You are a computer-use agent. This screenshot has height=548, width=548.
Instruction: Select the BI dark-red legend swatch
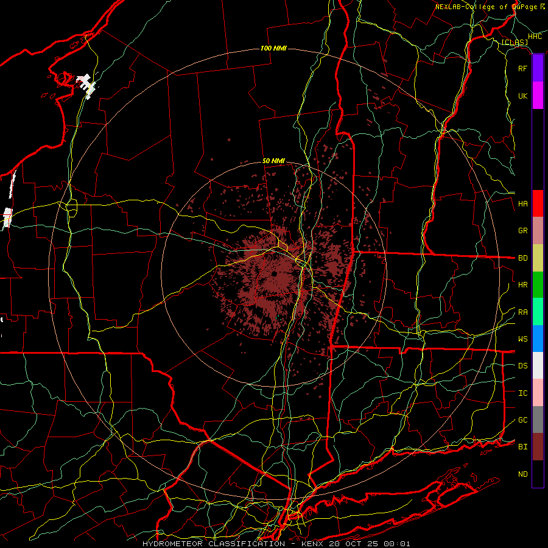pyautogui.click(x=538, y=447)
